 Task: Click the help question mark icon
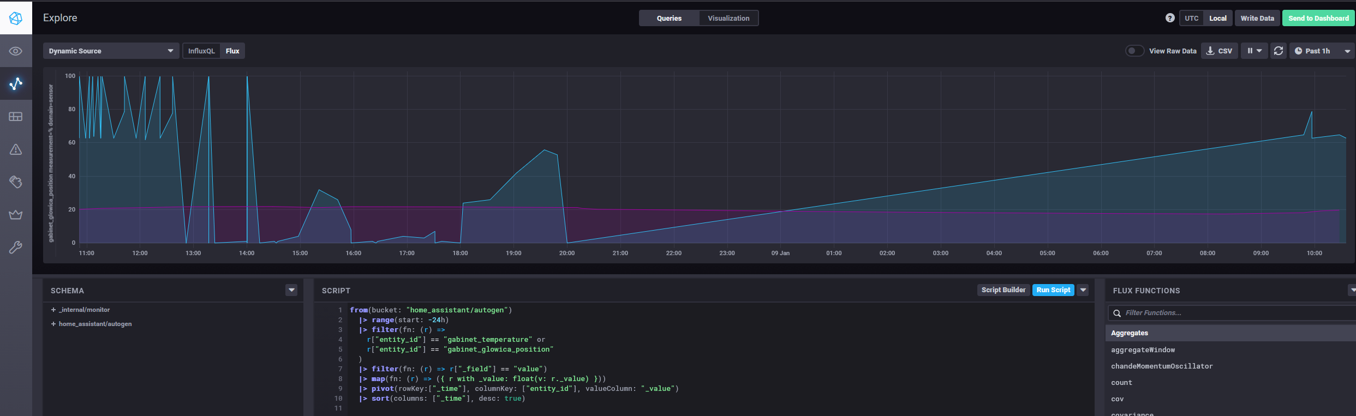[x=1170, y=18]
